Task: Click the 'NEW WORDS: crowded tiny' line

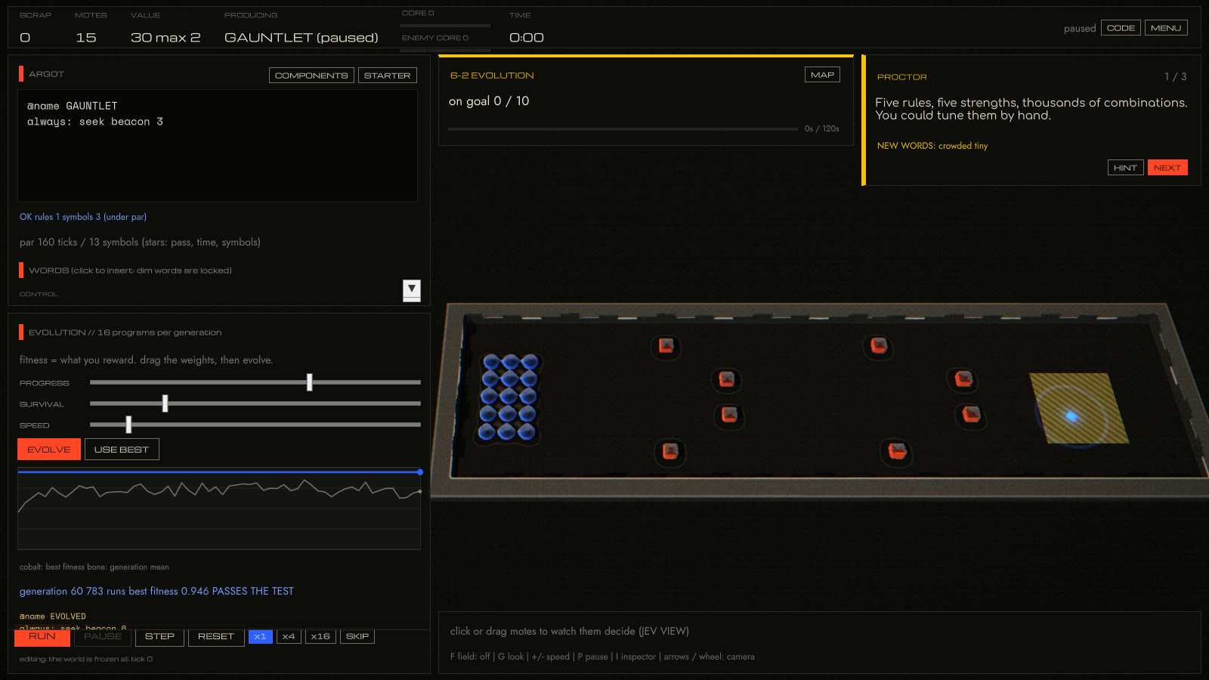Action: tap(932, 146)
